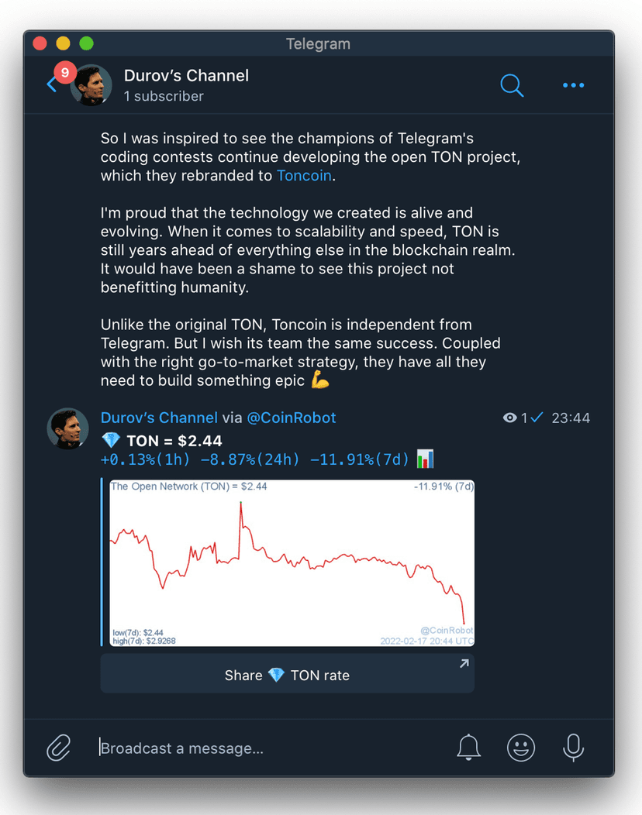Click the search magnifier icon in header

[x=512, y=84]
